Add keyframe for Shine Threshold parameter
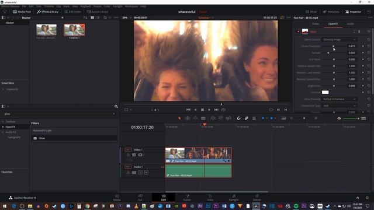Viewport: 374px width, 210px height. (x=363, y=46)
